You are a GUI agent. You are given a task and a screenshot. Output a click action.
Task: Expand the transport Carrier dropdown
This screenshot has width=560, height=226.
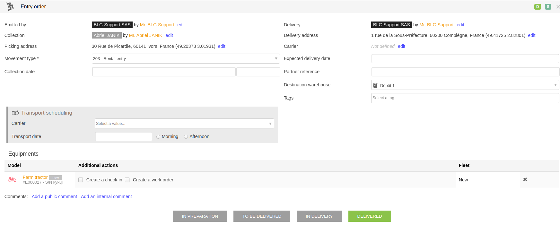(184, 124)
